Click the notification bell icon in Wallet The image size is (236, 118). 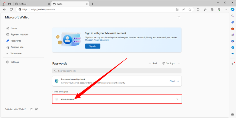point(179,17)
